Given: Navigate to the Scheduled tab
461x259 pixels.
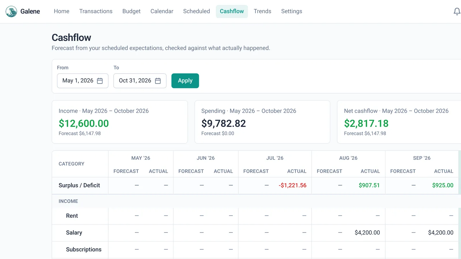Looking at the screenshot, I should tap(197, 12).
